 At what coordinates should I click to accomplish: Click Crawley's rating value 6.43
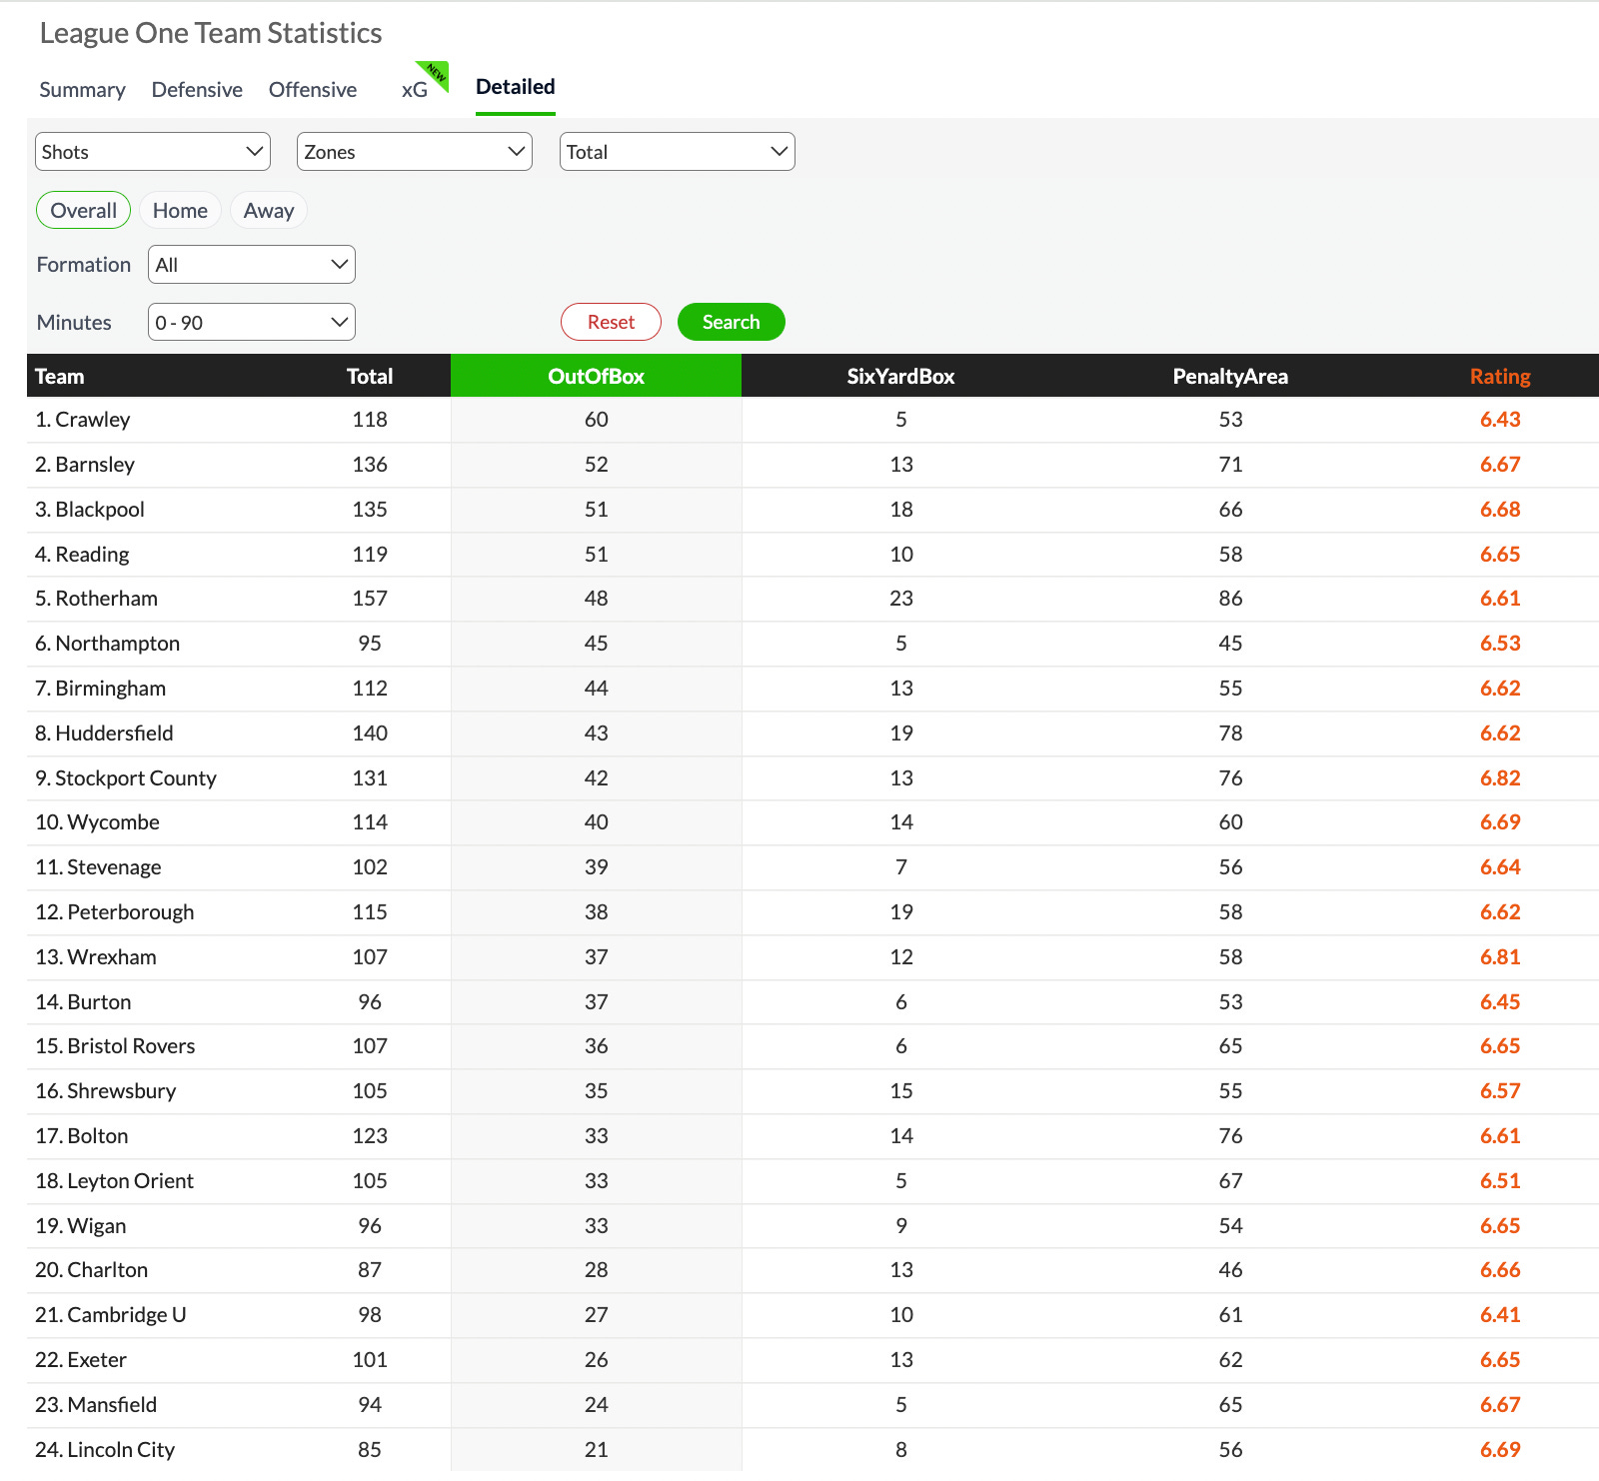[x=1500, y=420]
